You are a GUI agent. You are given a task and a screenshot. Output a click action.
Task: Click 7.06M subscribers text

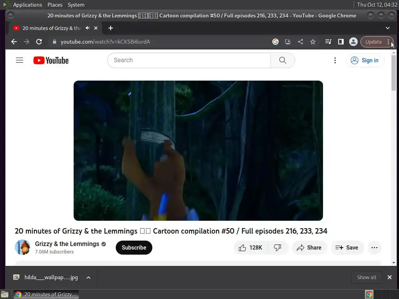[54, 252]
